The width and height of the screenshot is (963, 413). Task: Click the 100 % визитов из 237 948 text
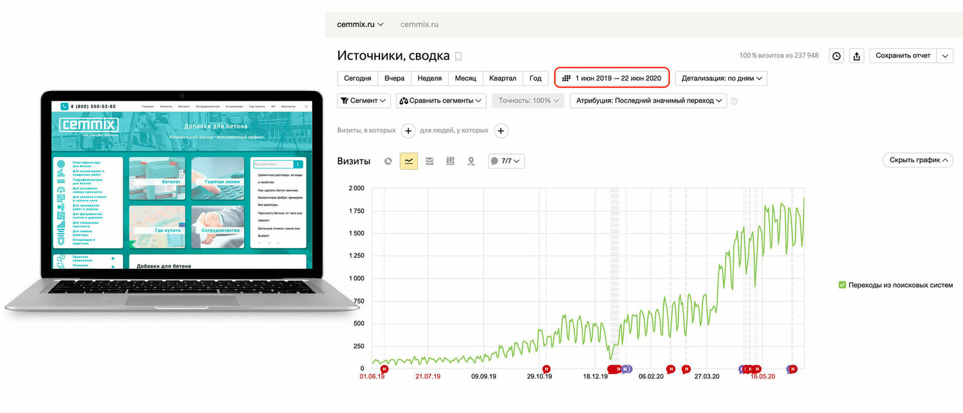pyautogui.click(x=779, y=56)
